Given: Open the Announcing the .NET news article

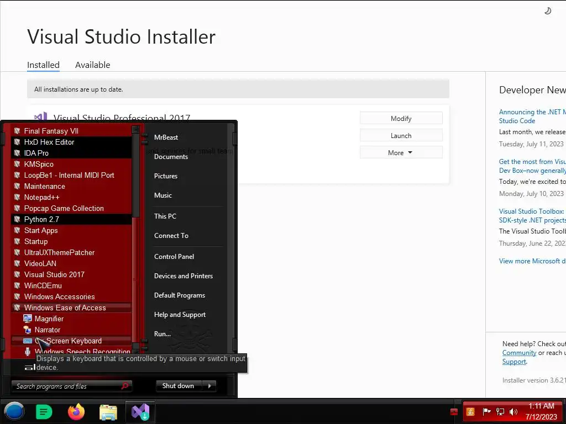Looking at the screenshot, I should pos(532,116).
